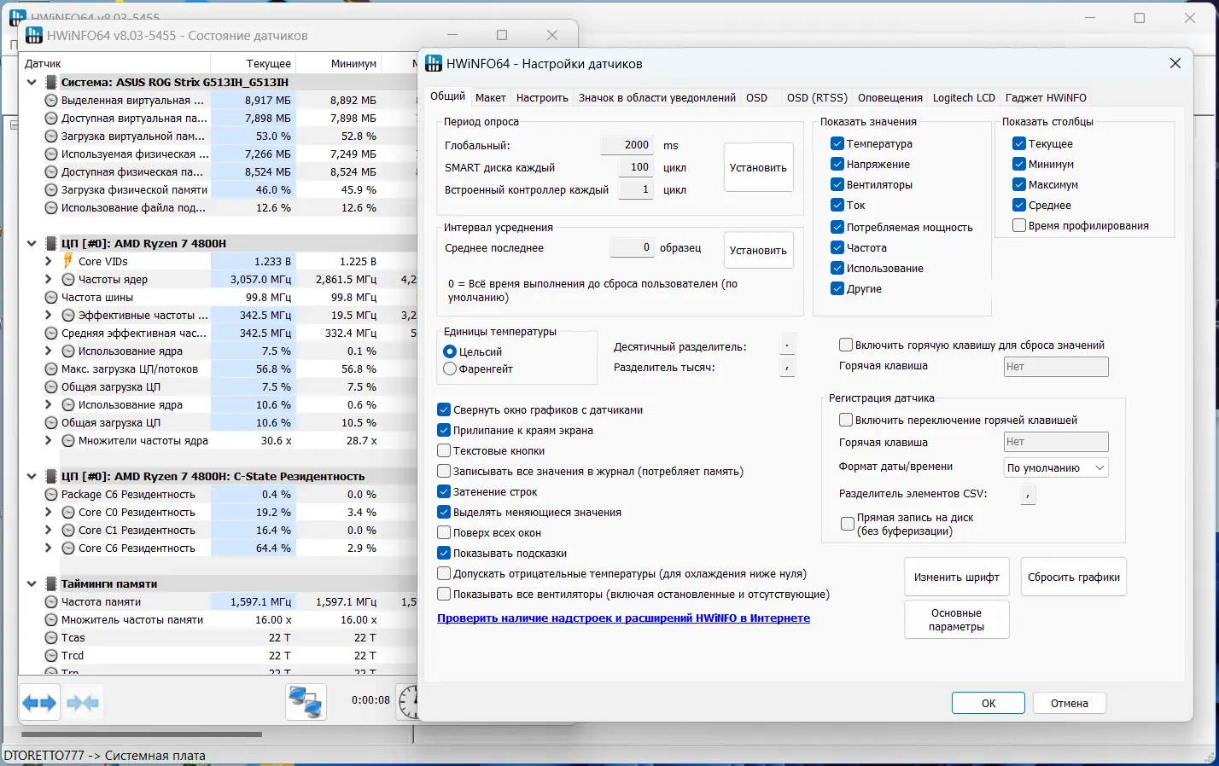Image resolution: width=1219 pixels, height=766 pixels.
Task: Switch to the Logitech LCD tab
Action: [x=964, y=98]
